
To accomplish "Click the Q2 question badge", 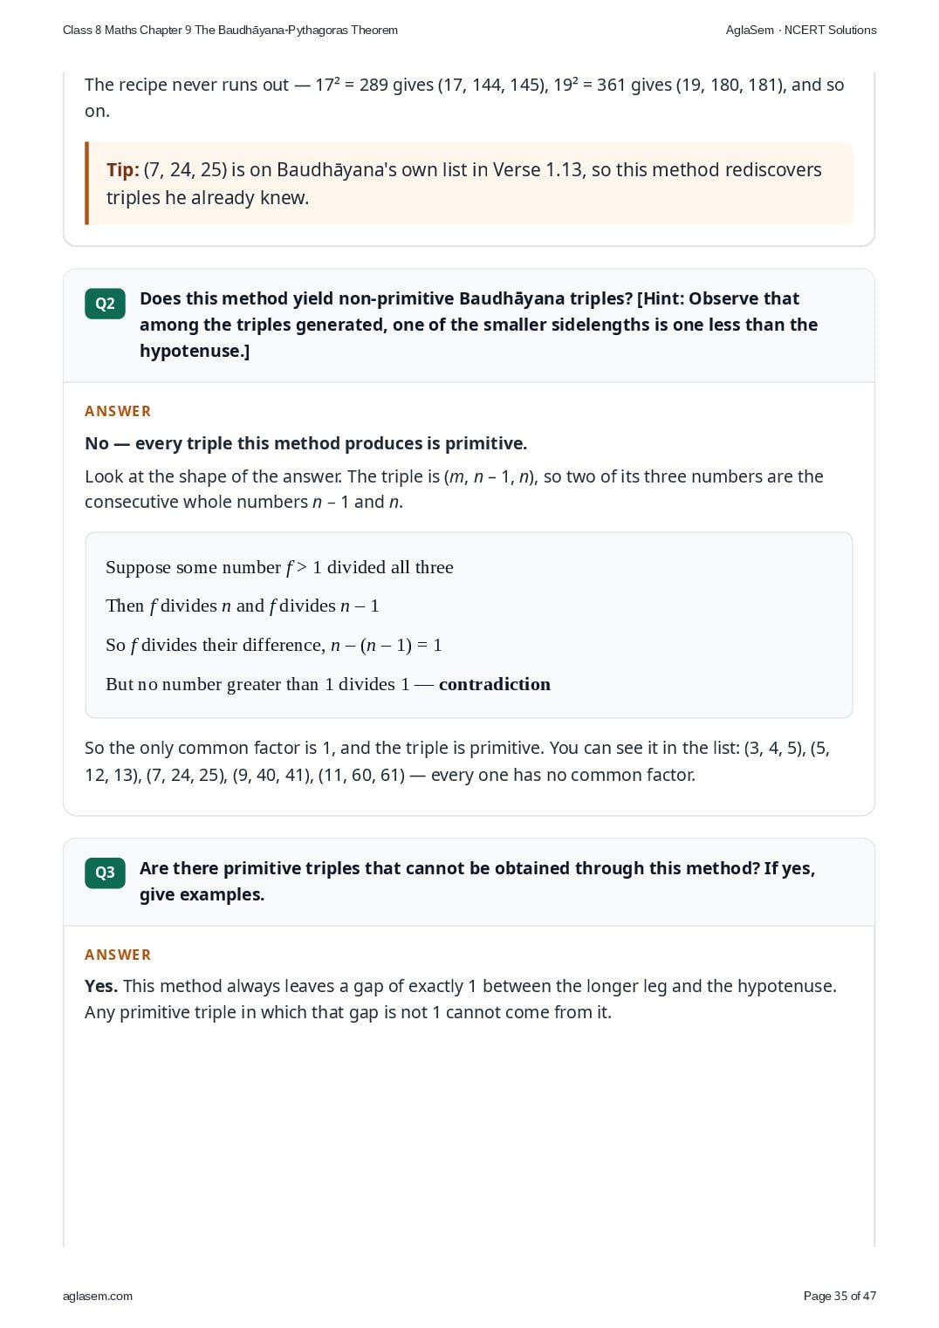I will 105,304.
